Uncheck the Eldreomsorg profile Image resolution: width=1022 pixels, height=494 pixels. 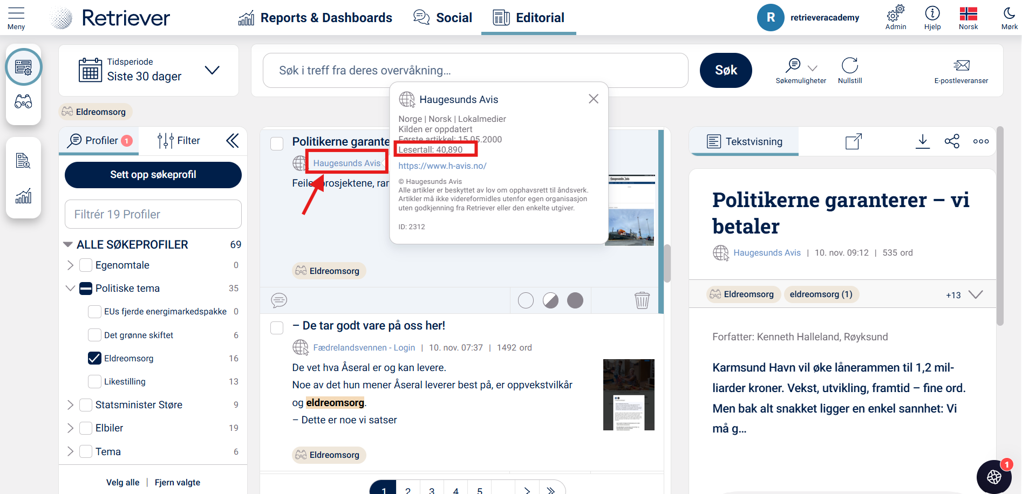pyautogui.click(x=94, y=358)
